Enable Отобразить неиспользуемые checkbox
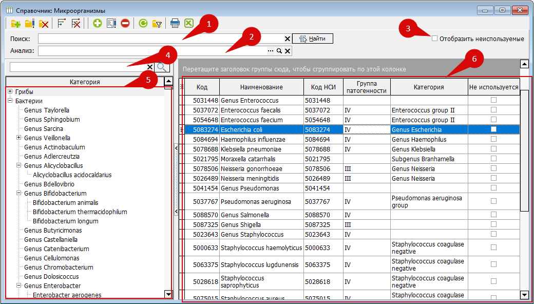This screenshot has width=534, height=304. pyautogui.click(x=434, y=39)
